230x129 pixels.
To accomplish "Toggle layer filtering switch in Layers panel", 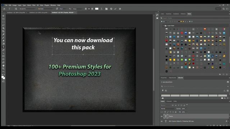I will coord(187,105).
